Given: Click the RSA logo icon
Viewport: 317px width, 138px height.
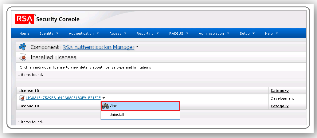Looking at the screenshot, I should click(24, 19).
